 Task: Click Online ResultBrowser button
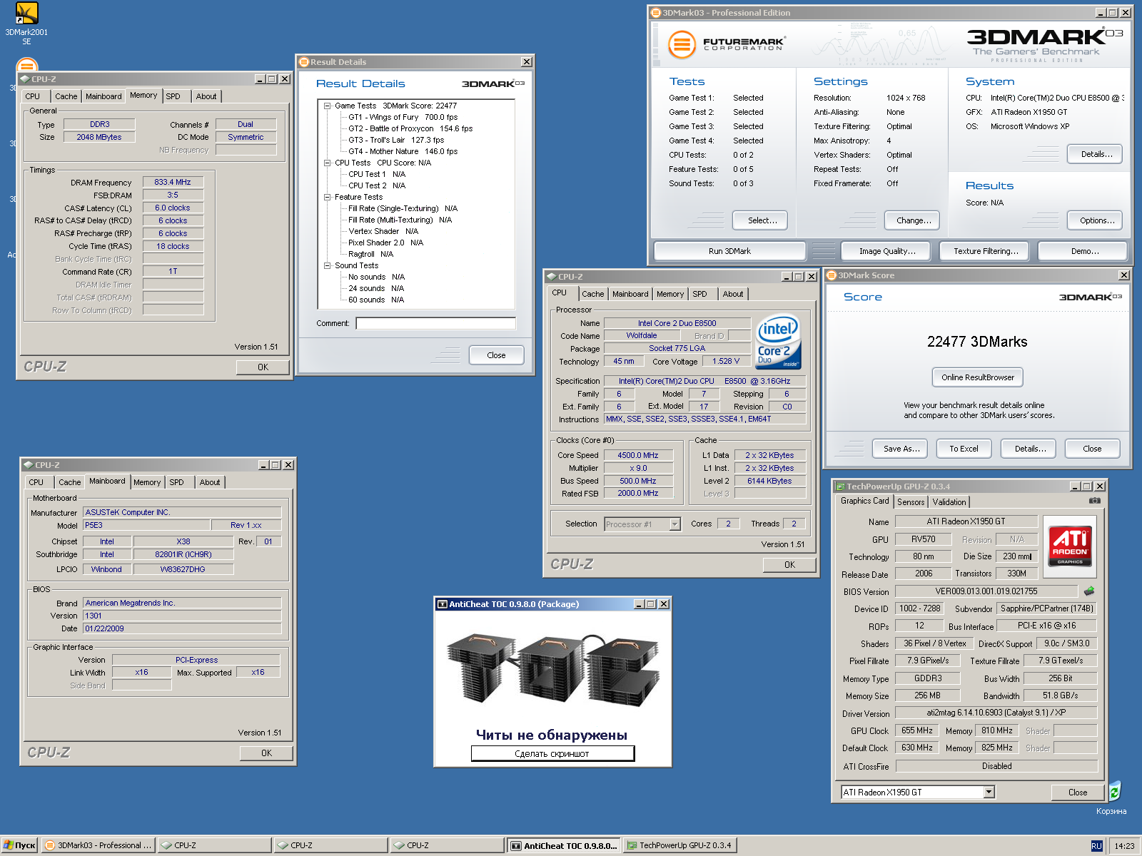point(978,377)
